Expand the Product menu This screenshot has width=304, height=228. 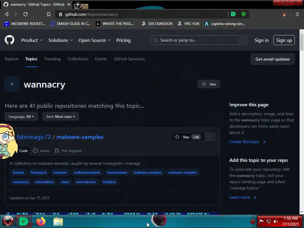point(32,40)
